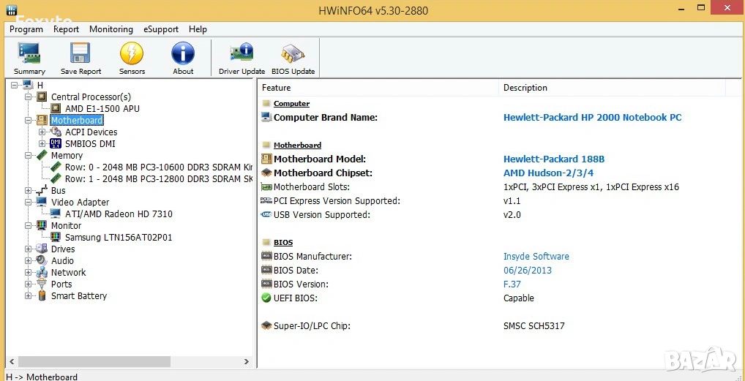Select Samsung LTN156AT02P01 monitor entry
This screenshot has width=745, height=381.
[119, 237]
